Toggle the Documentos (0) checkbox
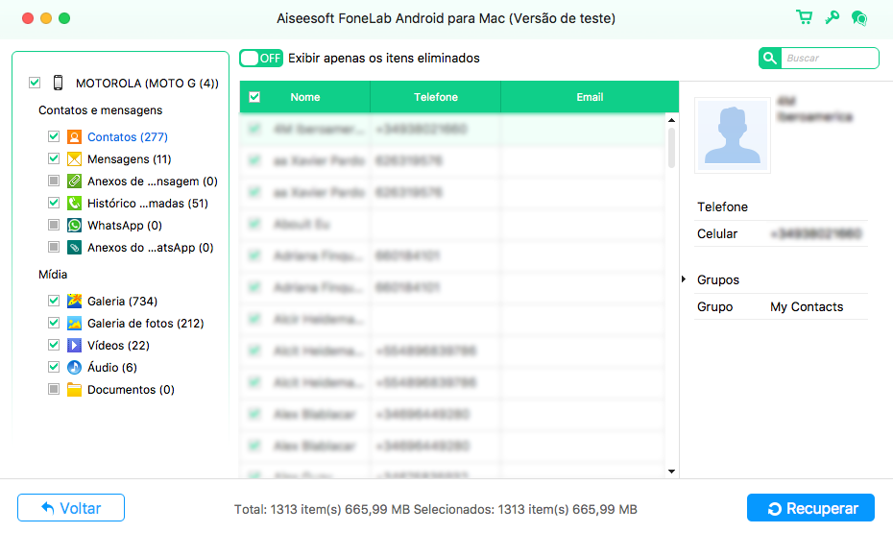The height and width of the screenshot is (533, 893). pos(54,390)
